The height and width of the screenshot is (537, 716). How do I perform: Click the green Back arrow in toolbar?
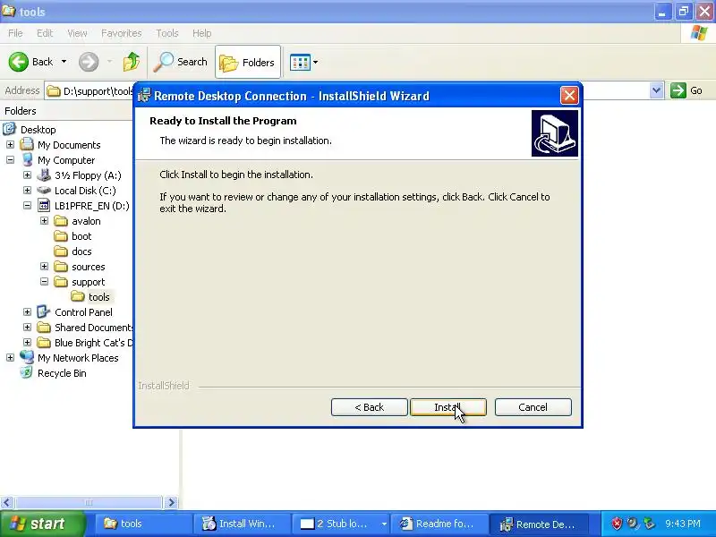(19, 62)
